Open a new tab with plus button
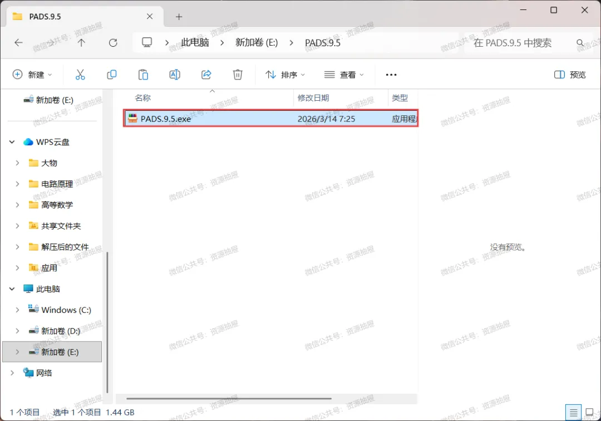Screen dimensions: 601x421 click(179, 17)
